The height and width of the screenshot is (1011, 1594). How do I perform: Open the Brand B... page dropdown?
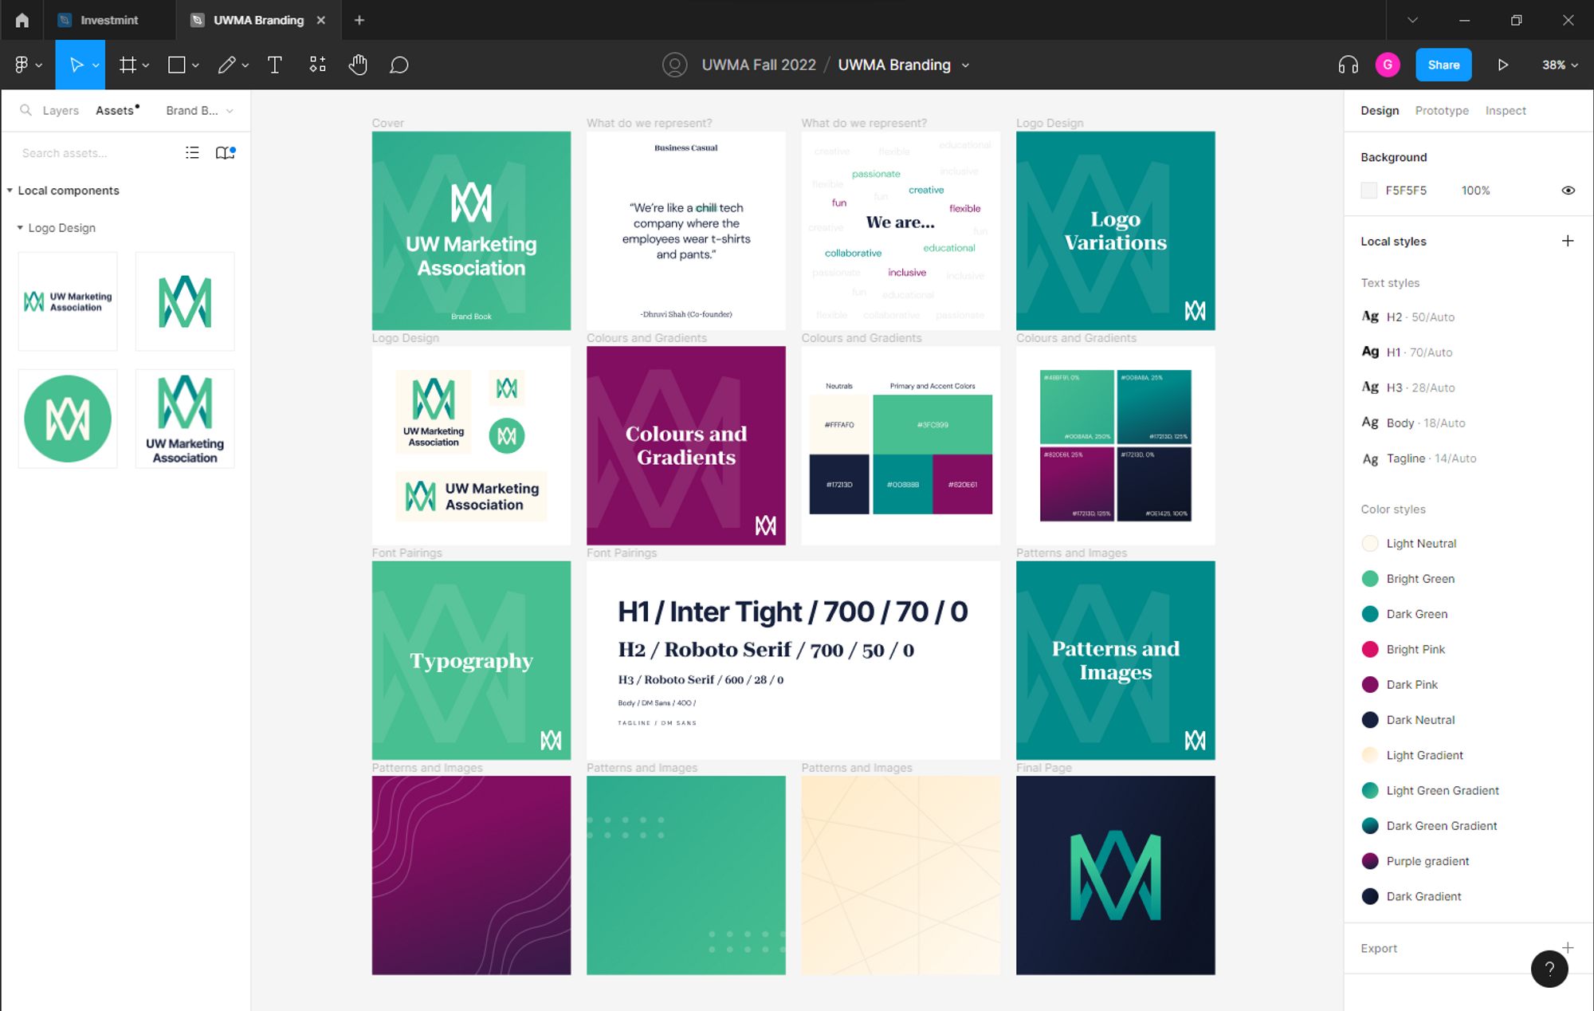[x=199, y=110]
